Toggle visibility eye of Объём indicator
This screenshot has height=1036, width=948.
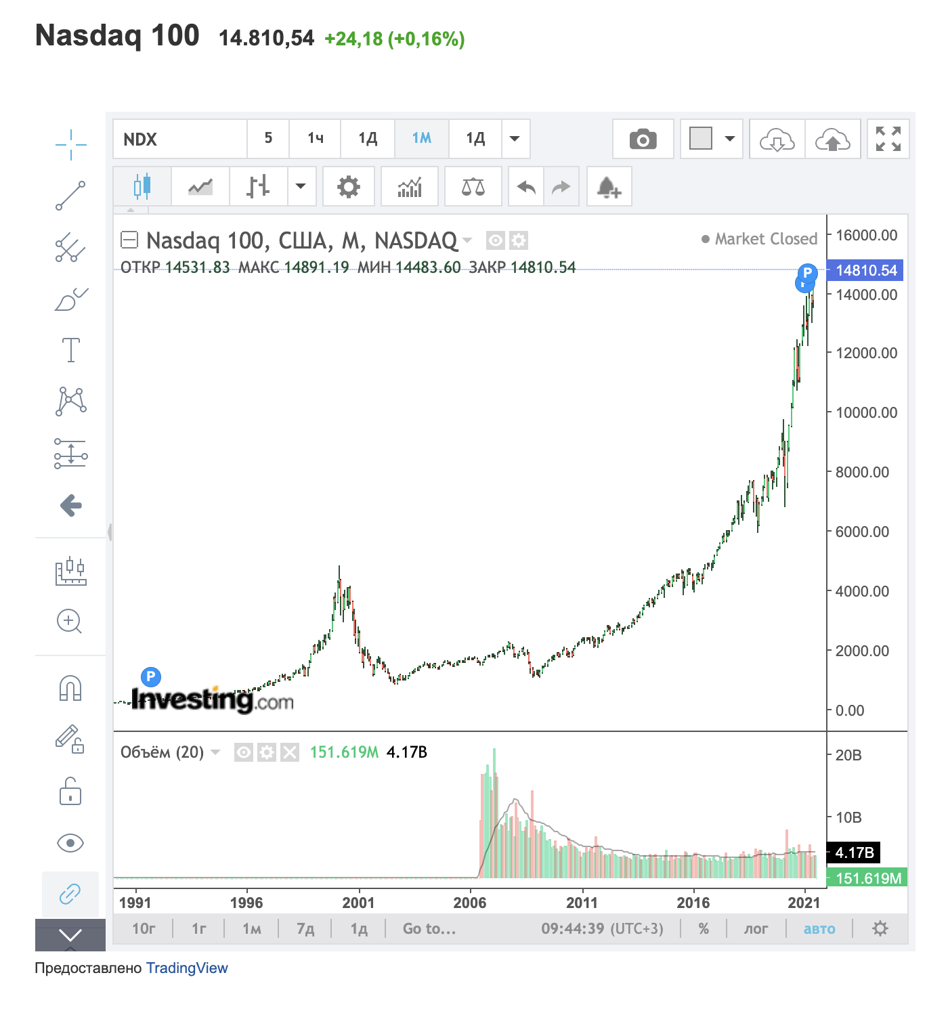[244, 752]
